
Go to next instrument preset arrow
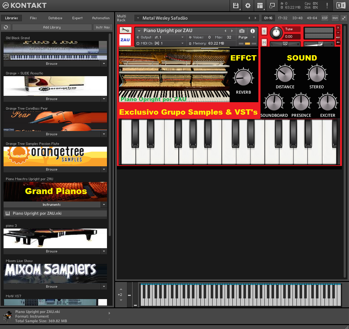(232, 31)
